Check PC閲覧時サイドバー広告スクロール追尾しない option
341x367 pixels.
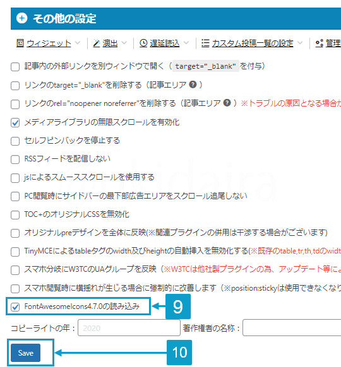(15, 196)
